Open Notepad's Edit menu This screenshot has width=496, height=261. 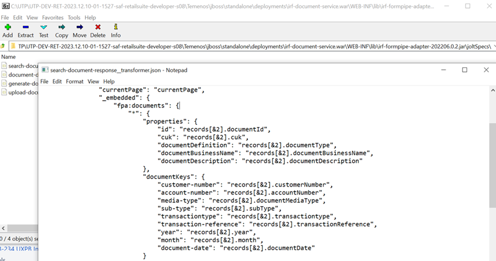pos(57,81)
